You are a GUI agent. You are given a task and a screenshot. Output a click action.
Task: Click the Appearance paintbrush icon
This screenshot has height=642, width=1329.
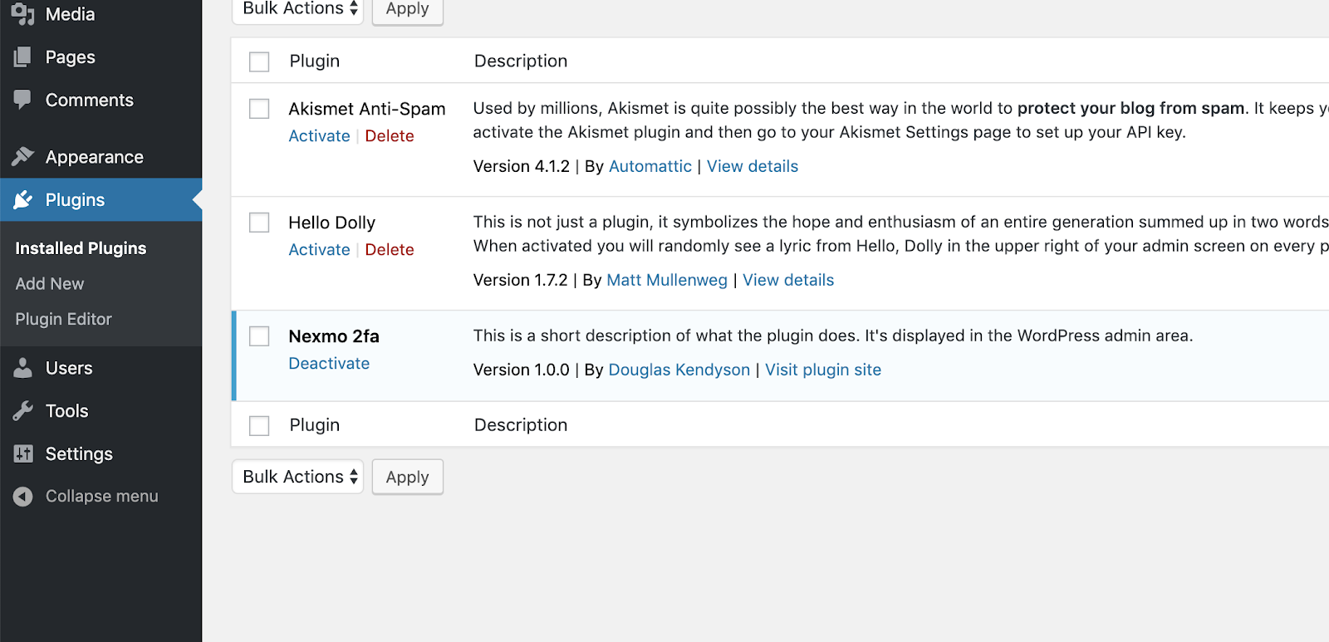click(23, 156)
